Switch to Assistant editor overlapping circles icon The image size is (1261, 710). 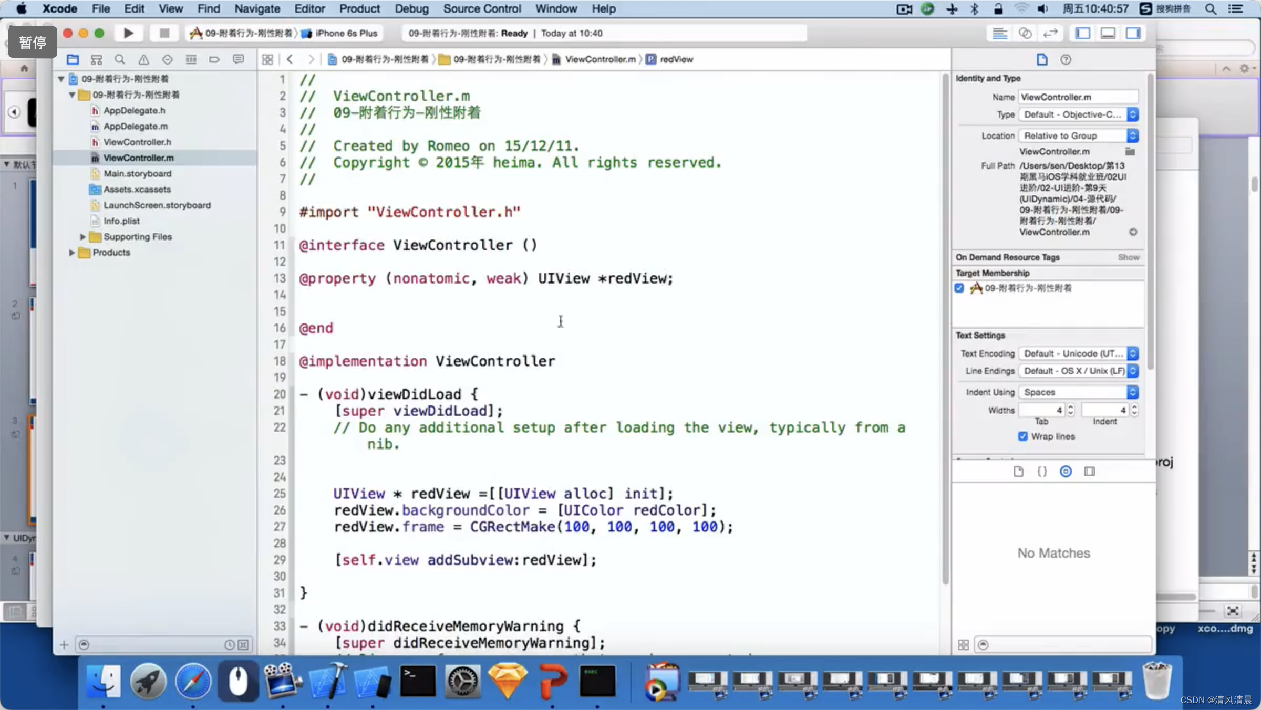coord(1025,33)
